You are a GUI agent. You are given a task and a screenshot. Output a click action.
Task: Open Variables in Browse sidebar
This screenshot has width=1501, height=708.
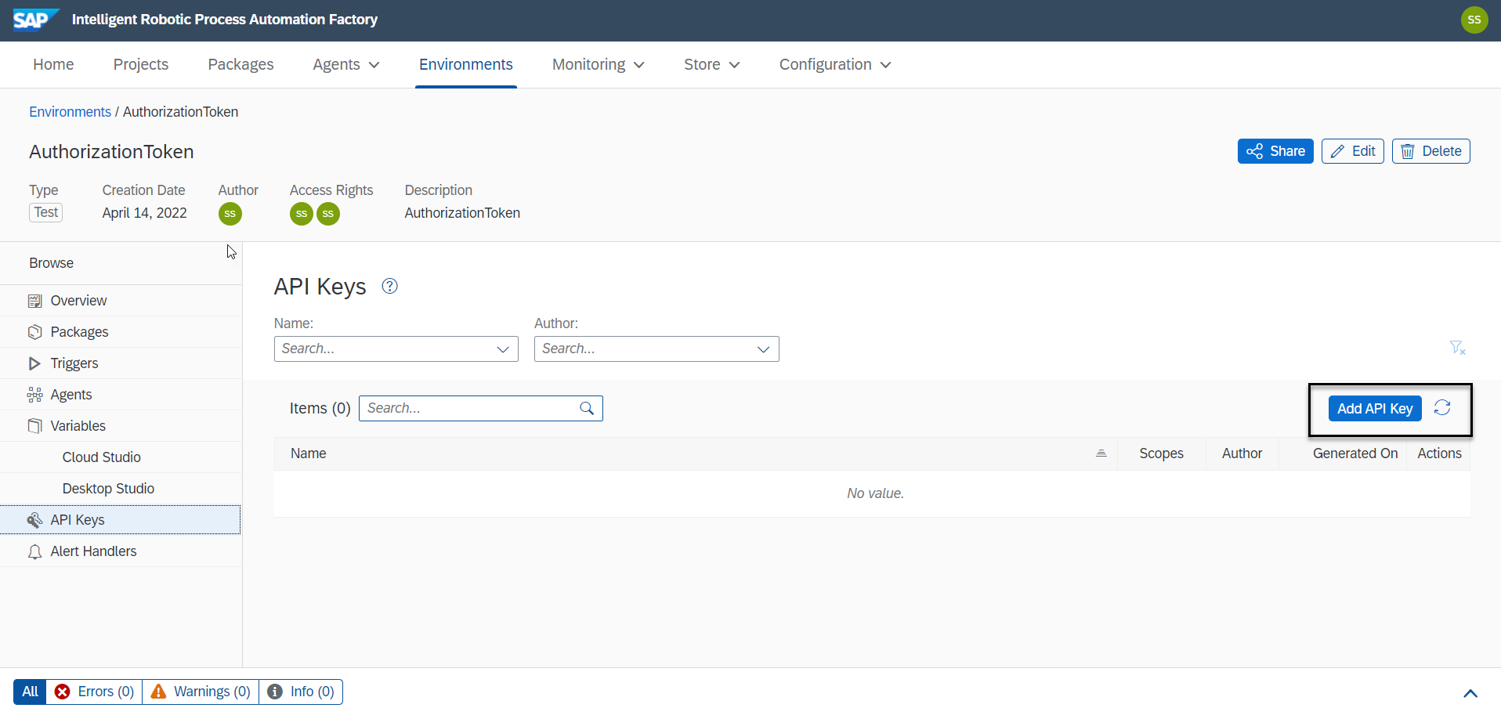point(121,426)
